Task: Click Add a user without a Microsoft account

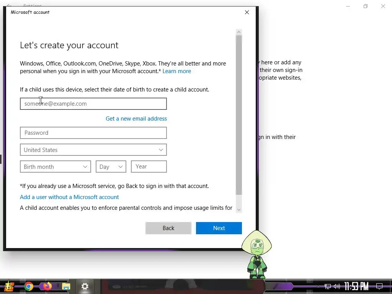Action: point(69,197)
